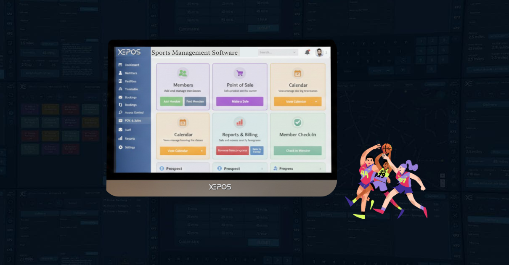Viewport: 509px width, 265px height.
Task: Click calendar icon on card beside Point of Sale
Action: 298,73
